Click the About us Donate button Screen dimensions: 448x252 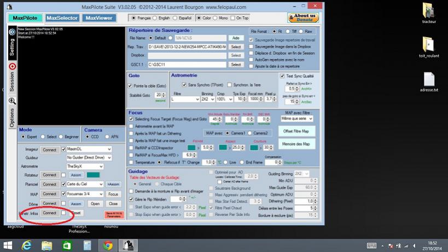point(303,18)
